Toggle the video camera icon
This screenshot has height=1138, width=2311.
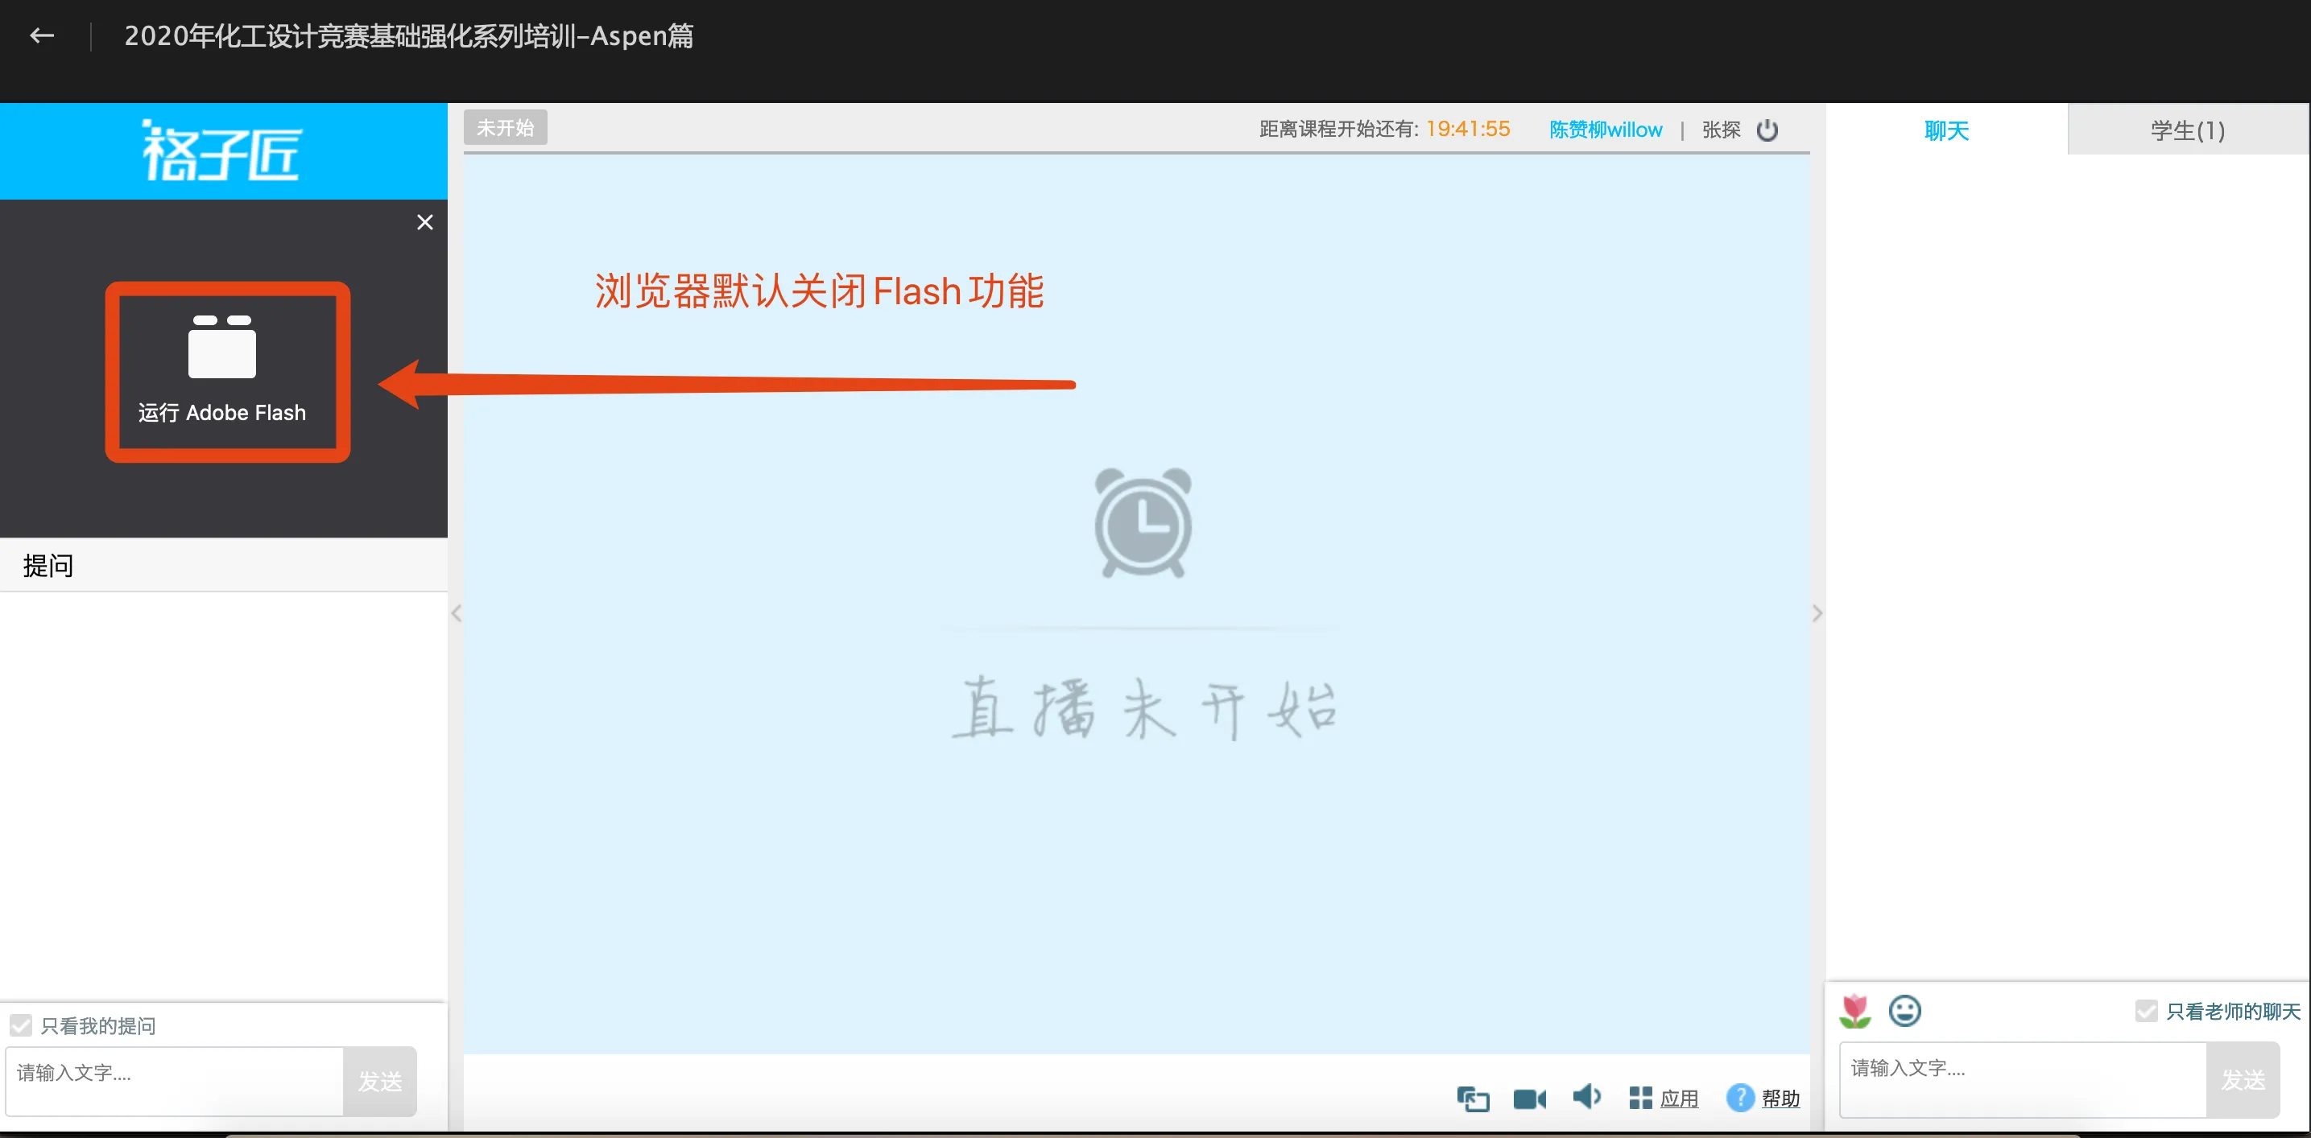point(1530,1099)
